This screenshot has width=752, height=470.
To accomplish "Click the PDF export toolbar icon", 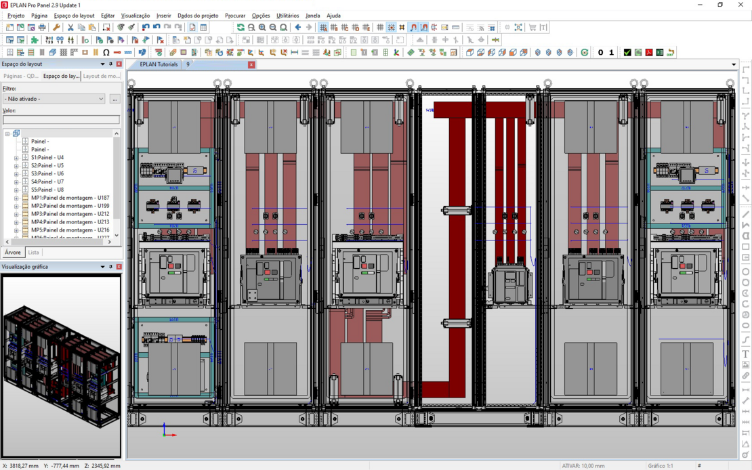I will 648,51.
